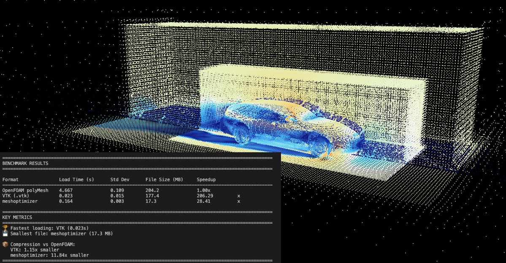Click the 4.667 load time value
The width and height of the screenshot is (506, 263).
pos(66,191)
